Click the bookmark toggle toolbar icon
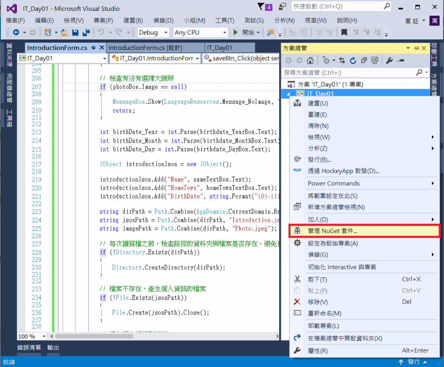The image size is (444, 367). pos(344,32)
